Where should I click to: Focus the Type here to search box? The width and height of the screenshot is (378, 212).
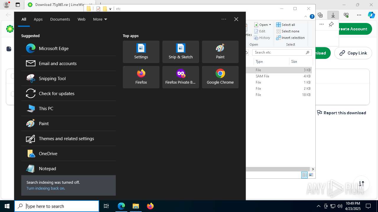click(x=57, y=206)
